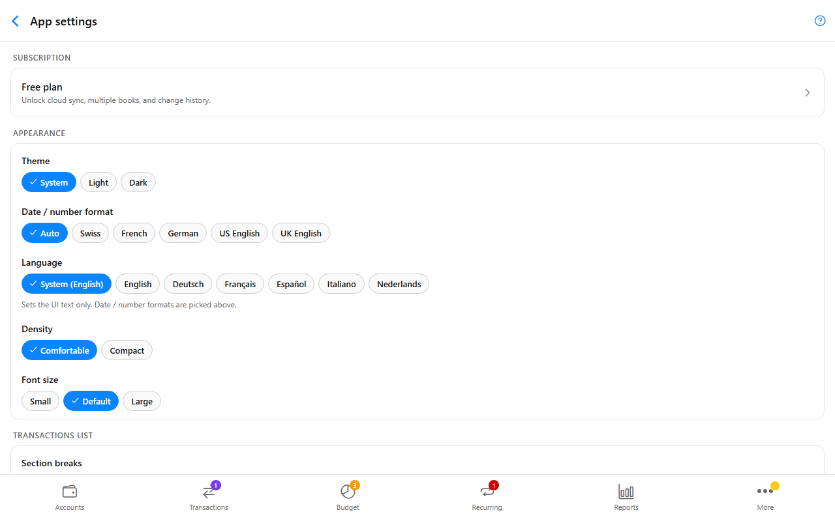This screenshot has height=521, width=835.
Task: Pick Small font size
Action: coord(40,401)
